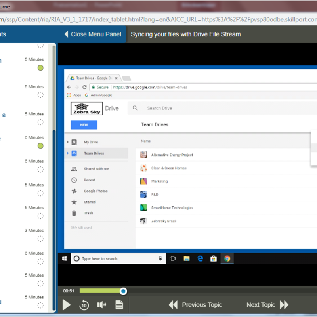Expand the My Drive tree arrow
This screenshot has width=317, height=317.
pyautogui.click(x=68, y=142)
